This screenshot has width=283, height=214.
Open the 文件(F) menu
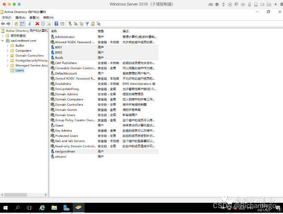tap(7, 18)
